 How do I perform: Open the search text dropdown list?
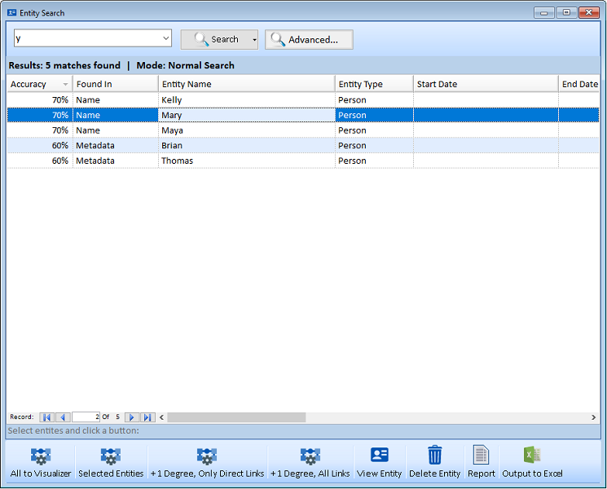click(x=166, y=38)
